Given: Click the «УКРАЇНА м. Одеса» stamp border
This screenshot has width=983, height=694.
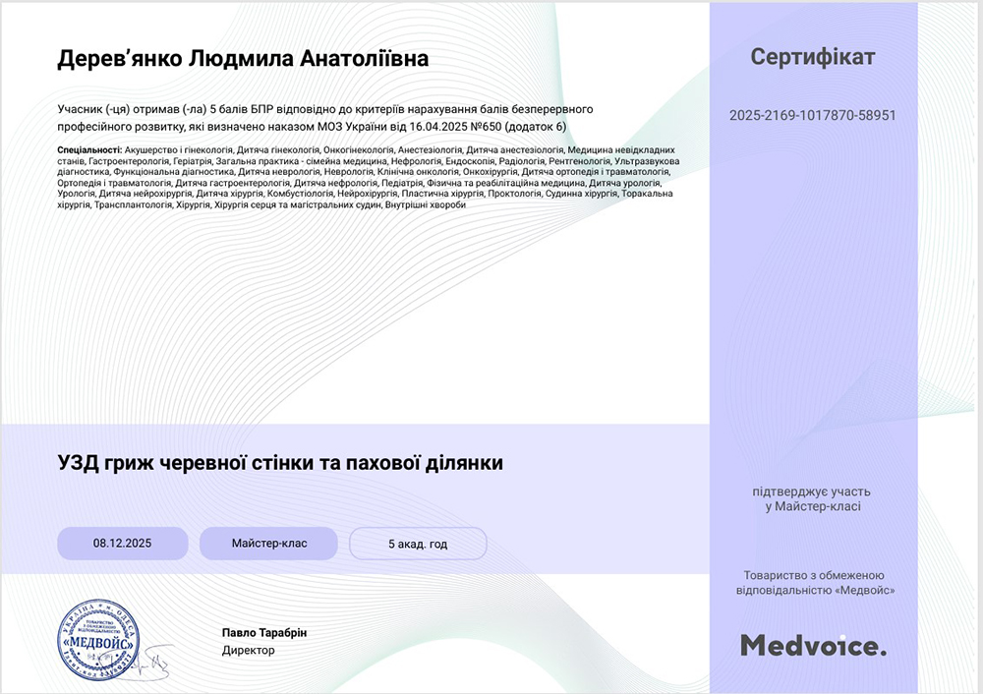Looking at the screenshot, I should (98, 605).
